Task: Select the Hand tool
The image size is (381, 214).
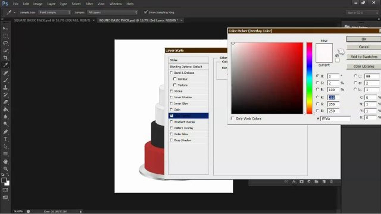Action: [5, 161]
